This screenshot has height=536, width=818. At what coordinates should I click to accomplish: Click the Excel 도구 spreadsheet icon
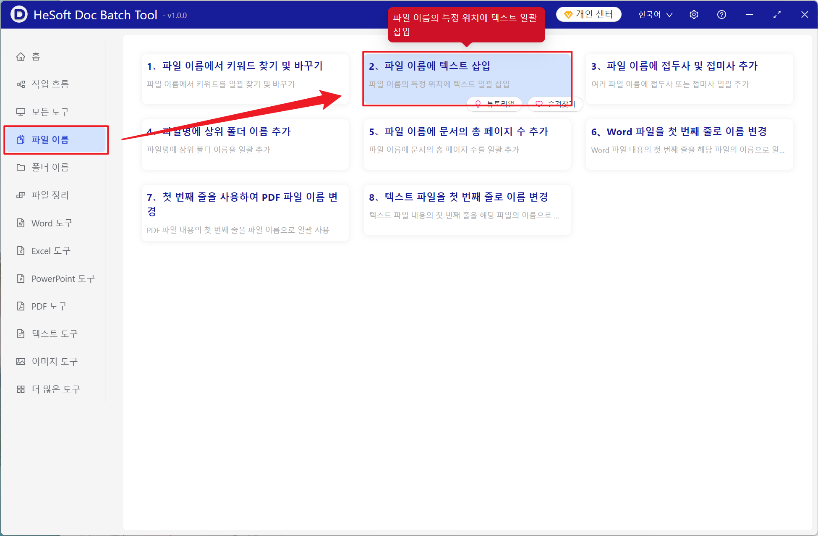coord(21,250)
